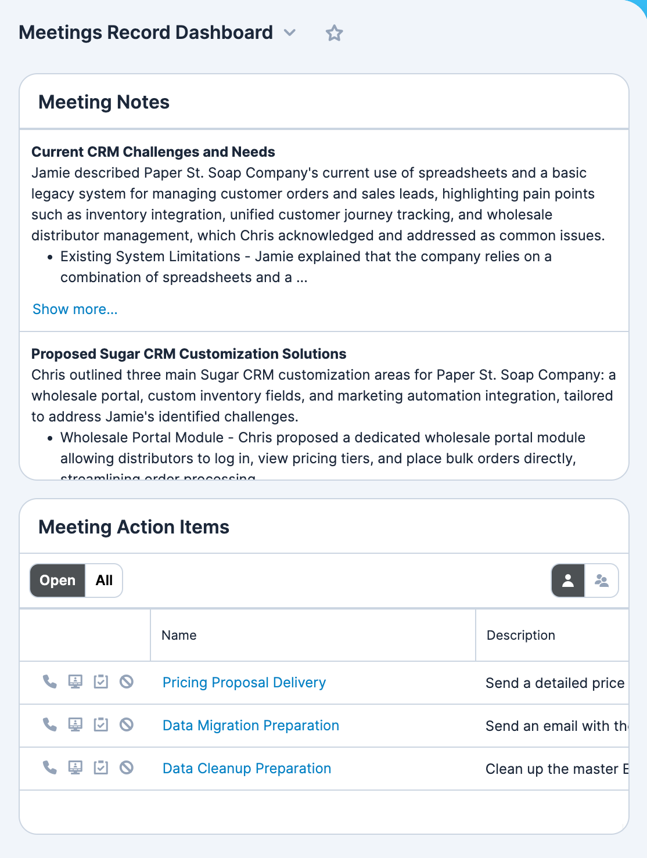Viewport: 647px width, 858px height.
Task: Switch action items to the All filter
Action: pos(104,580)
